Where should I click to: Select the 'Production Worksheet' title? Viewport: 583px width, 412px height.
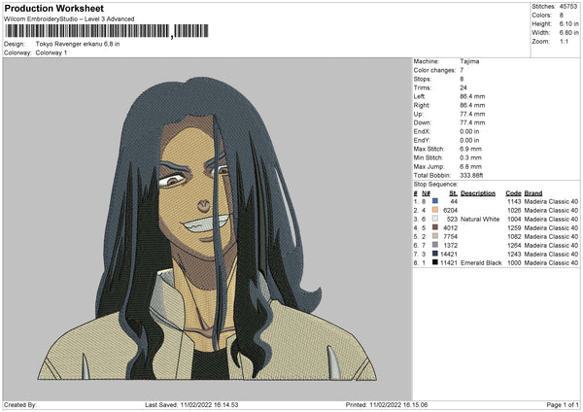pos(54,8)
